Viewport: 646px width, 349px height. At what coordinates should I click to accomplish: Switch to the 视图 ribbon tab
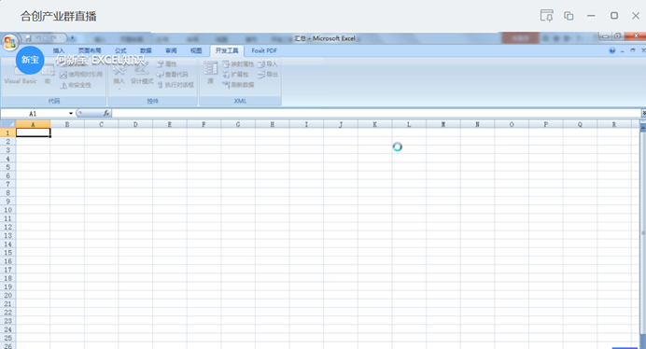(196, 50)
